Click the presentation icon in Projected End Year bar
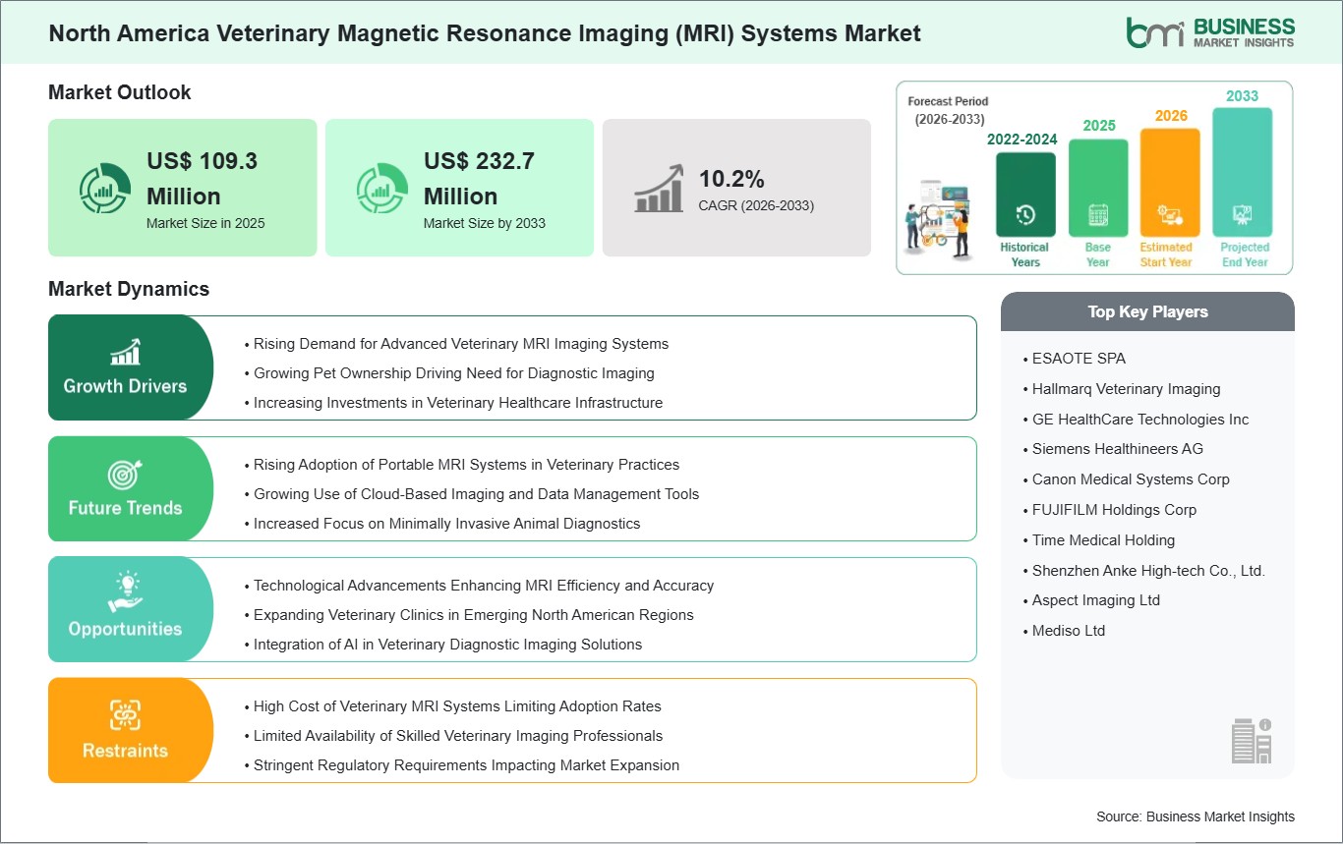The width and height of the screenshot is (1343, 844). (1243, 215)
